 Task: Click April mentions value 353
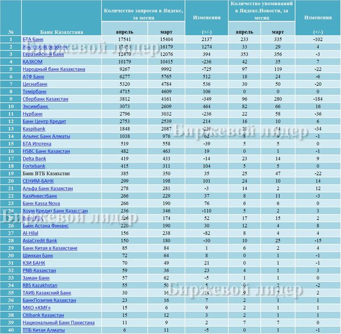[x=244, y=54]
